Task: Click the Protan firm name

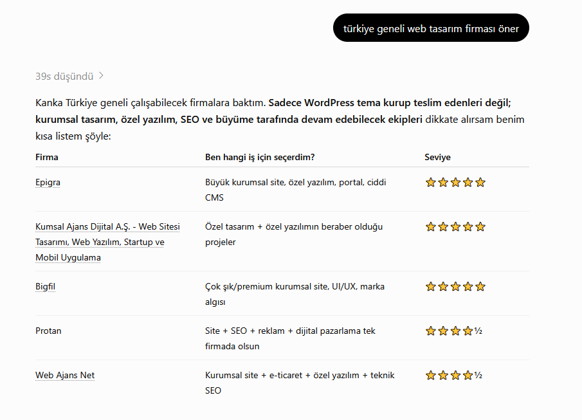Action: [48, 331]
